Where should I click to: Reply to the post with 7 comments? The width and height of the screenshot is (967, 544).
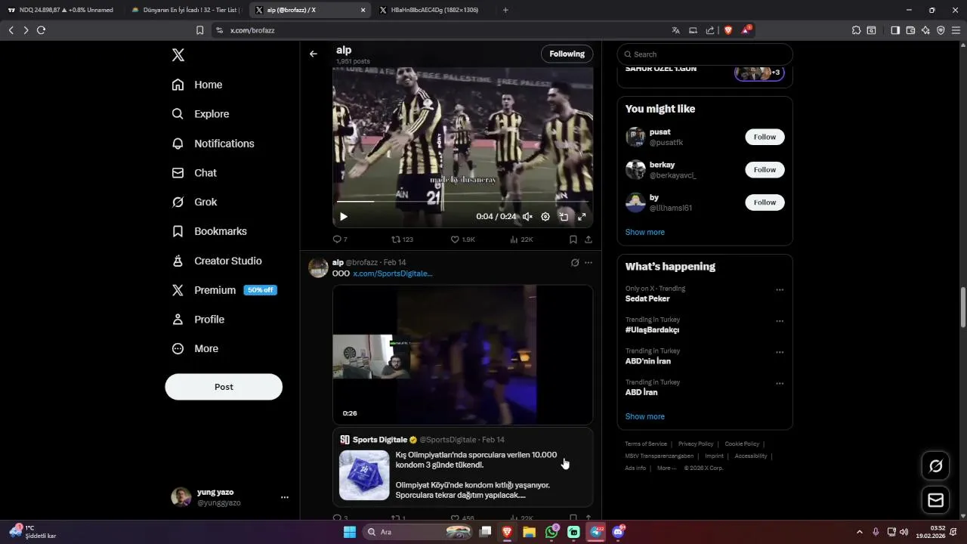[340, 240]
